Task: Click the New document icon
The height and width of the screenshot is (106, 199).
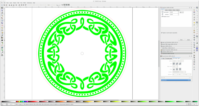Action: [x=194, y=8]
